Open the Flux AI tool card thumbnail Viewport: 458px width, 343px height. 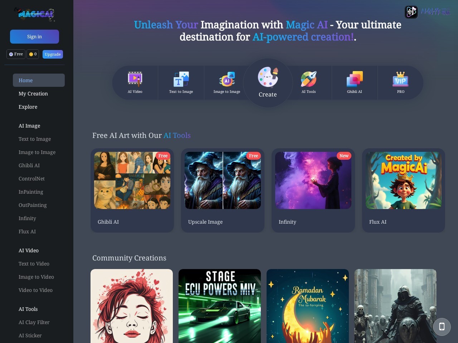tap(404, 180)
